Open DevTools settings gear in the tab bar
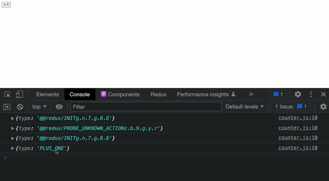 (298, 94)
